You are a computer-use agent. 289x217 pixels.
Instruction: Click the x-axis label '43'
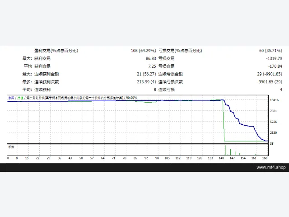70,158
